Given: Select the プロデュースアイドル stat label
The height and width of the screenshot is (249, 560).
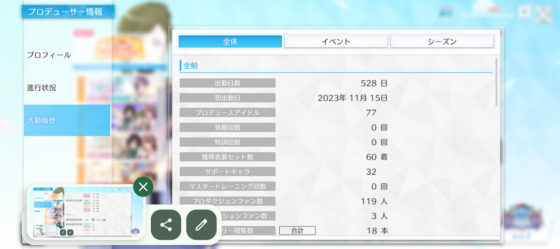Looking at the screenshot, I should coord(227,113).
